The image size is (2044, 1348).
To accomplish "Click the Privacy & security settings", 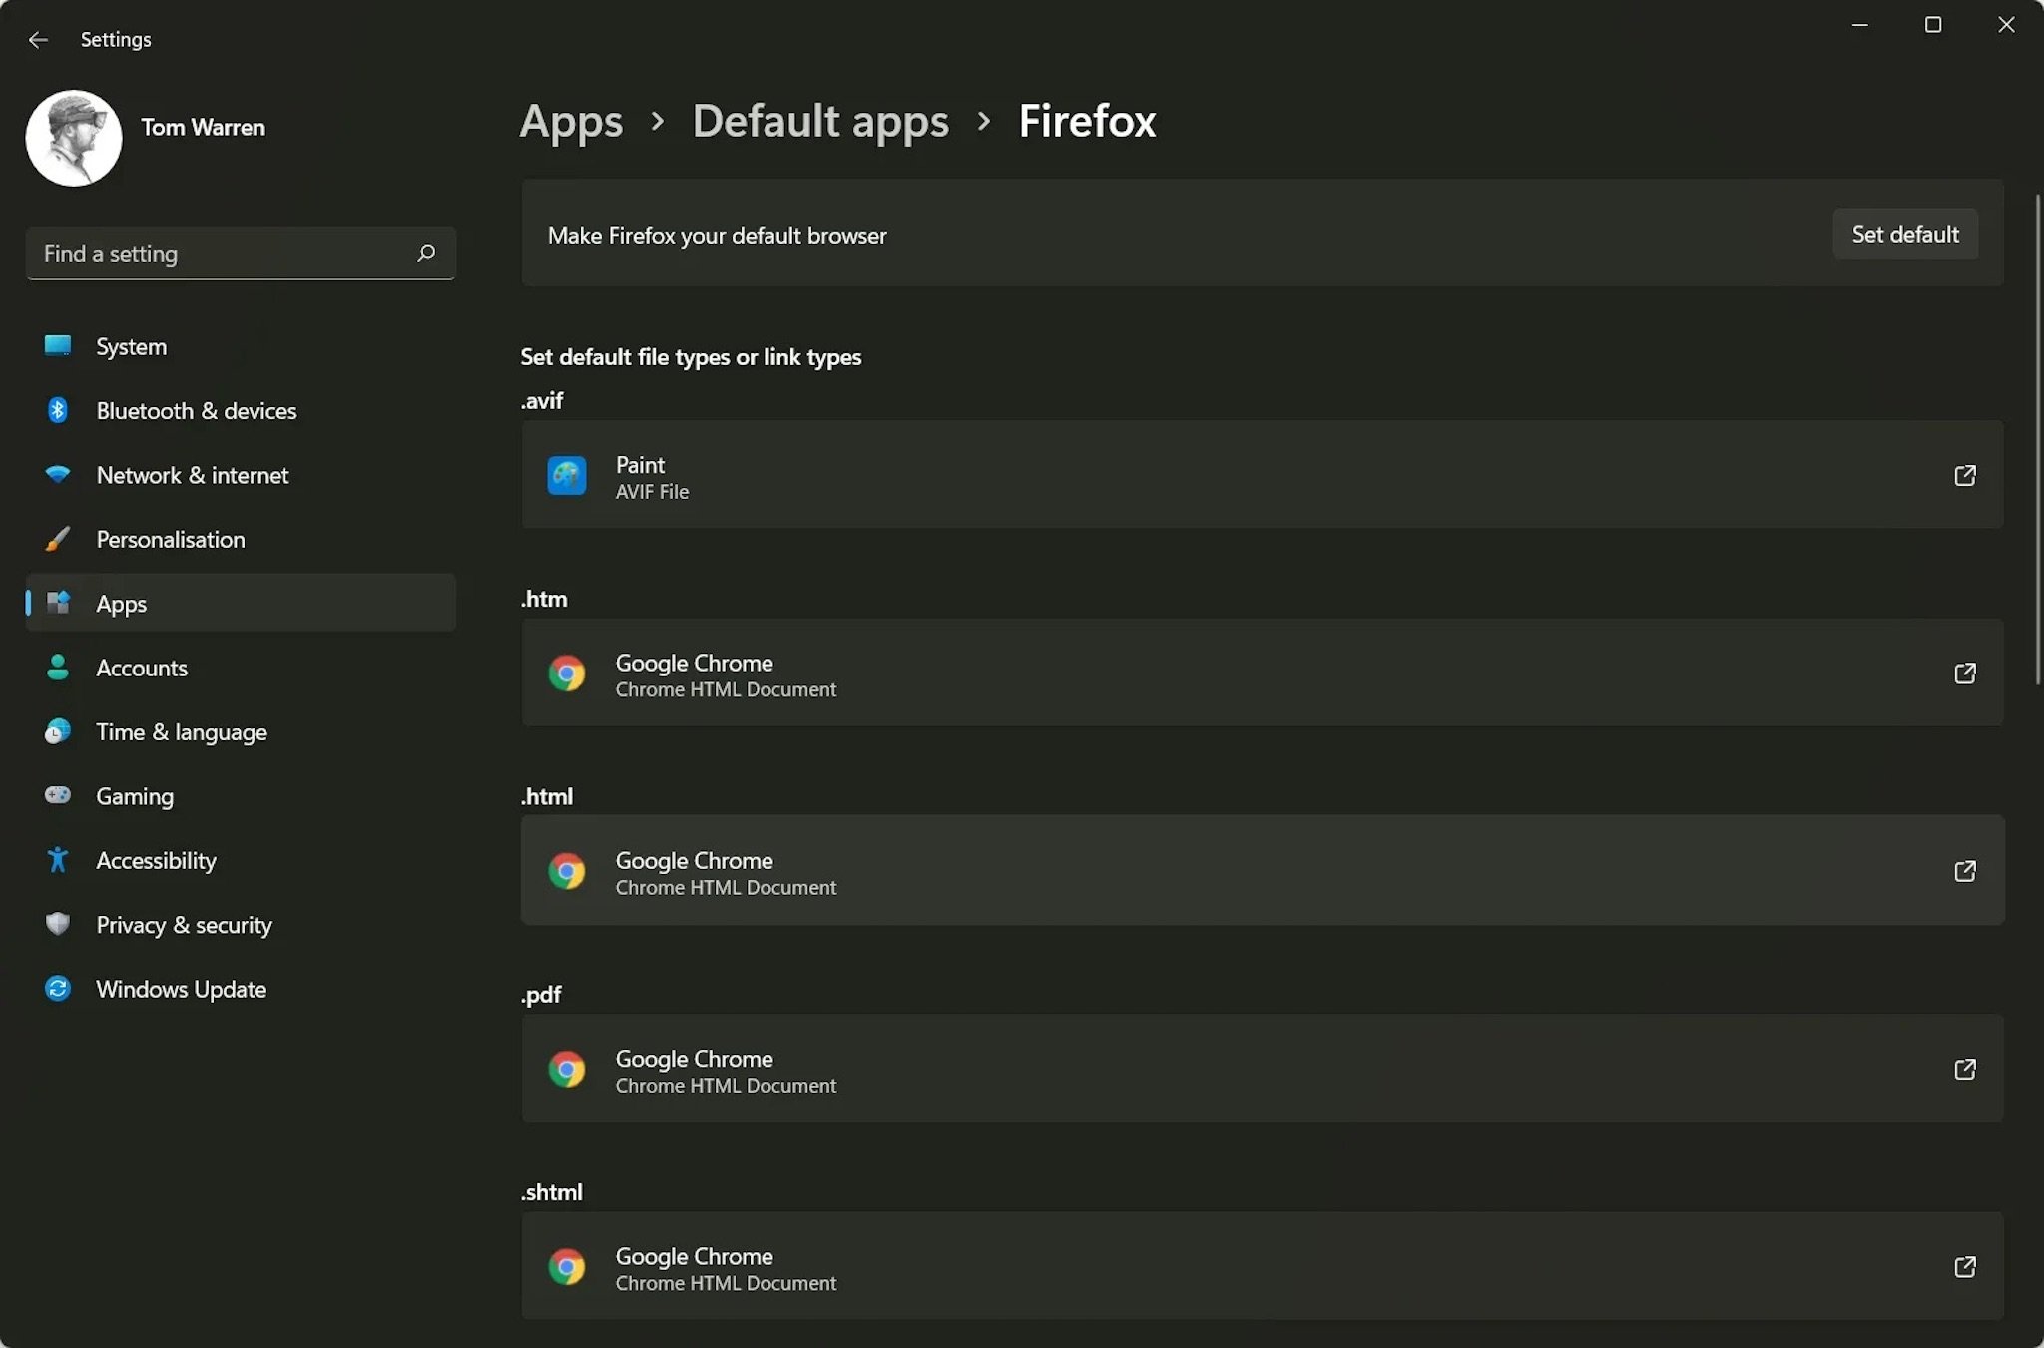I will (184, 924).
